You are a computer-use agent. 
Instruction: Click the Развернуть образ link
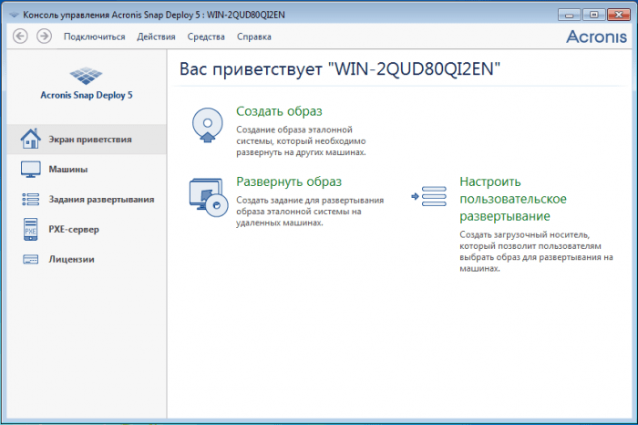(289, 181)
